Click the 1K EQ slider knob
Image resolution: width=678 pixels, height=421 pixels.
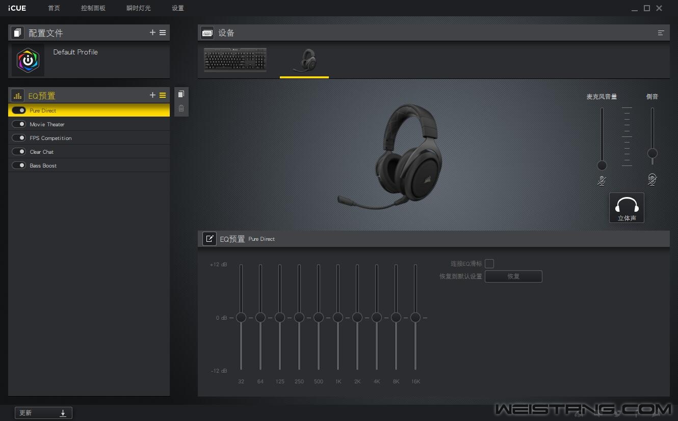pos(338,318)
